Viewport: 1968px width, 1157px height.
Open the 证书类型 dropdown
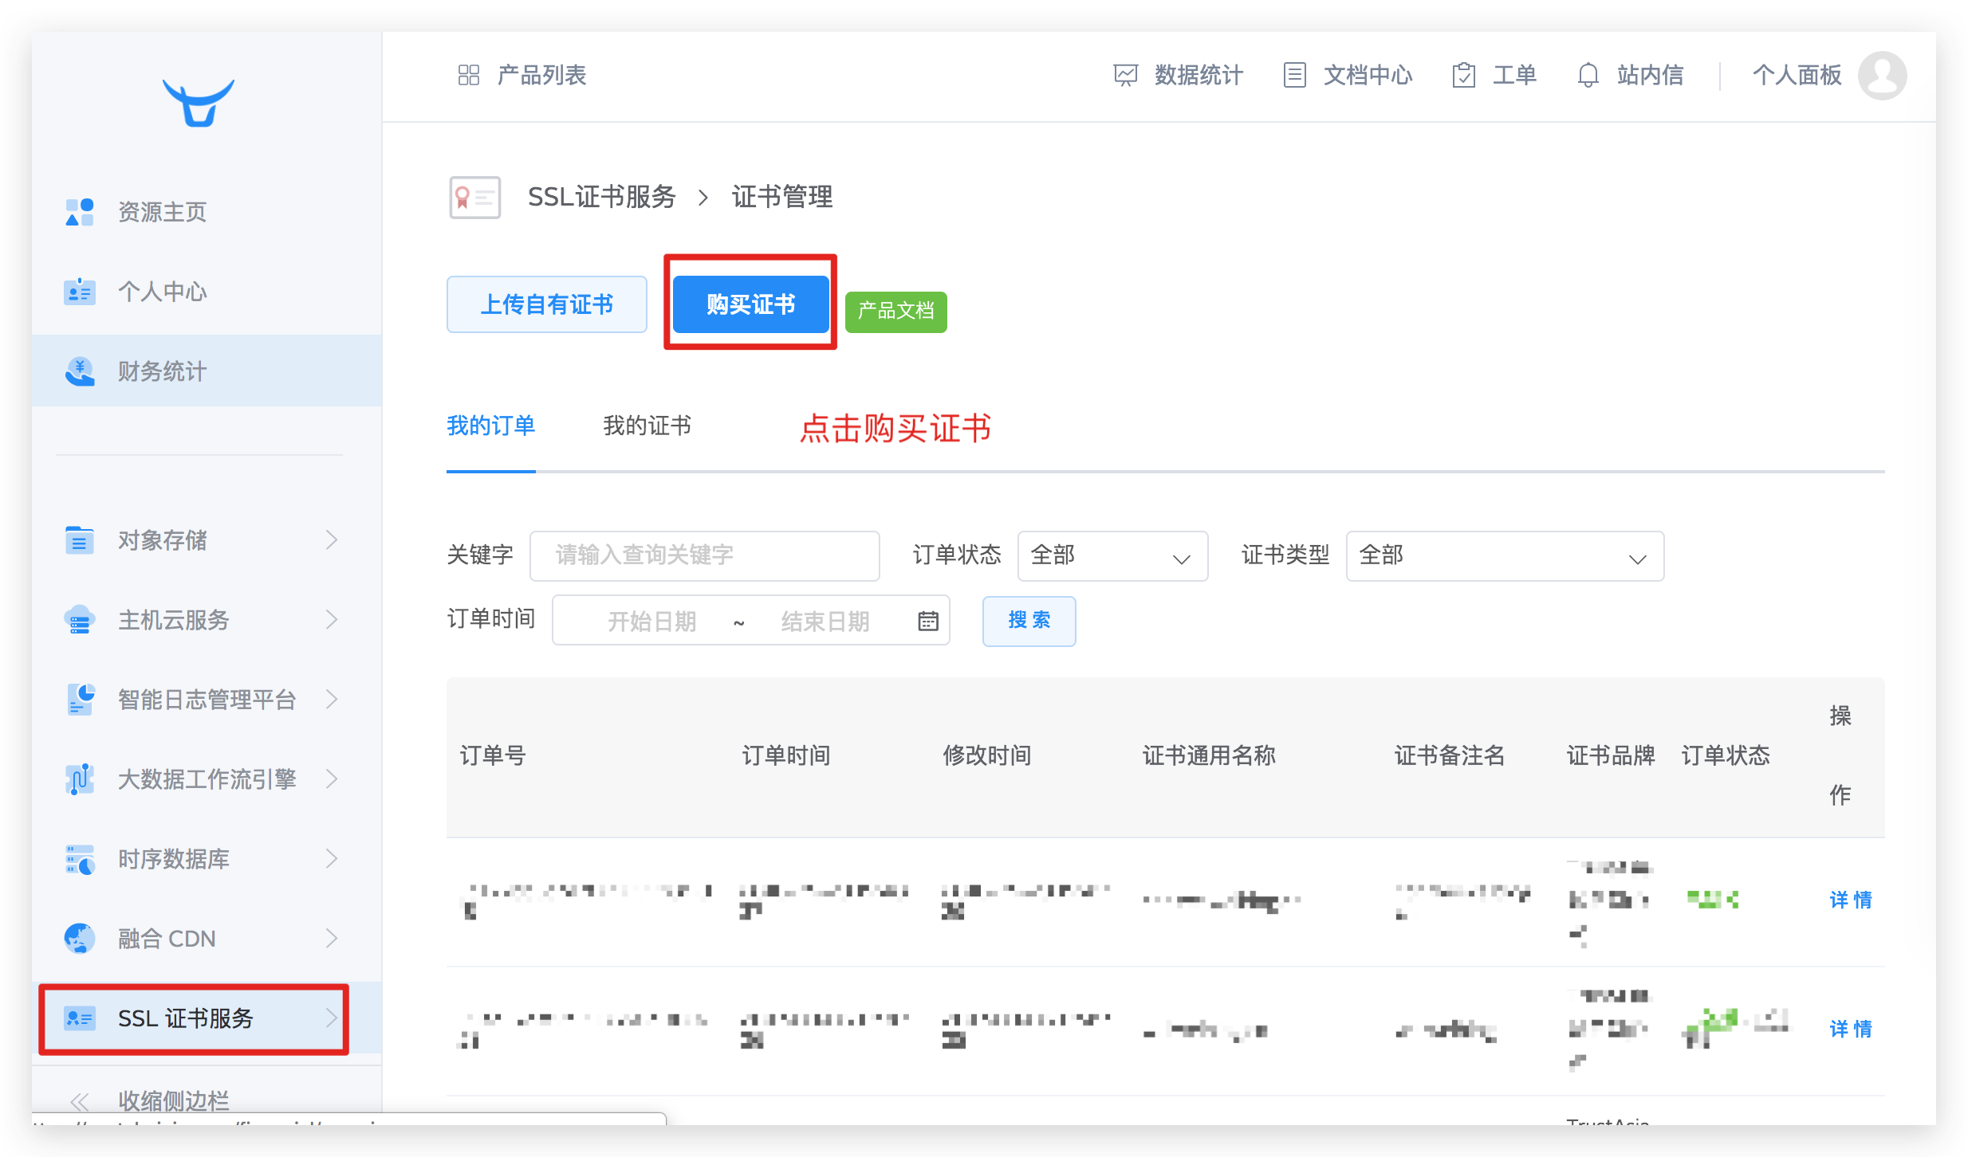pos(1504,555)
